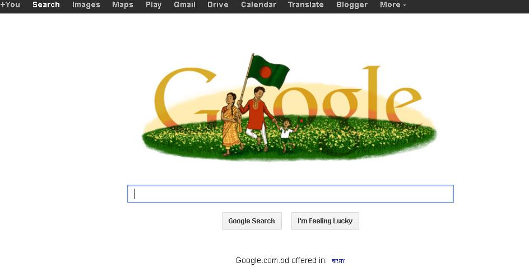Go to Maps in the navigation bar
This screenshot has height=267, width=529.
123,4
